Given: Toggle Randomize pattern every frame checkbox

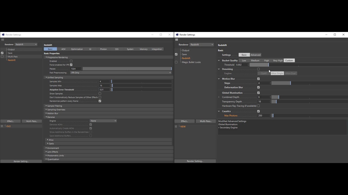Looking at the screenshot, I should [x=100, y=101].
